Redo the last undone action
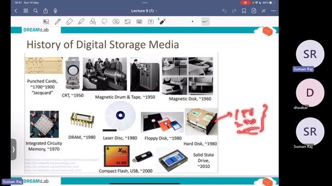332x186 pixels. (x=234, y=11)
